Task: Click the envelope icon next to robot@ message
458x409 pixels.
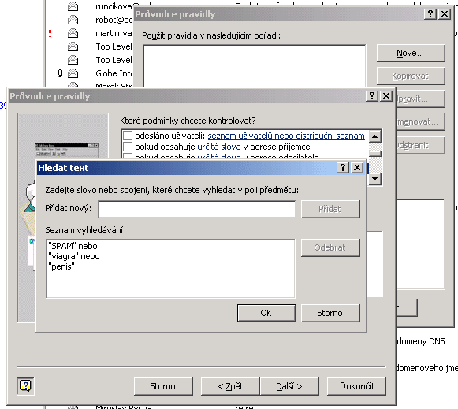Action: click(73, 20)
